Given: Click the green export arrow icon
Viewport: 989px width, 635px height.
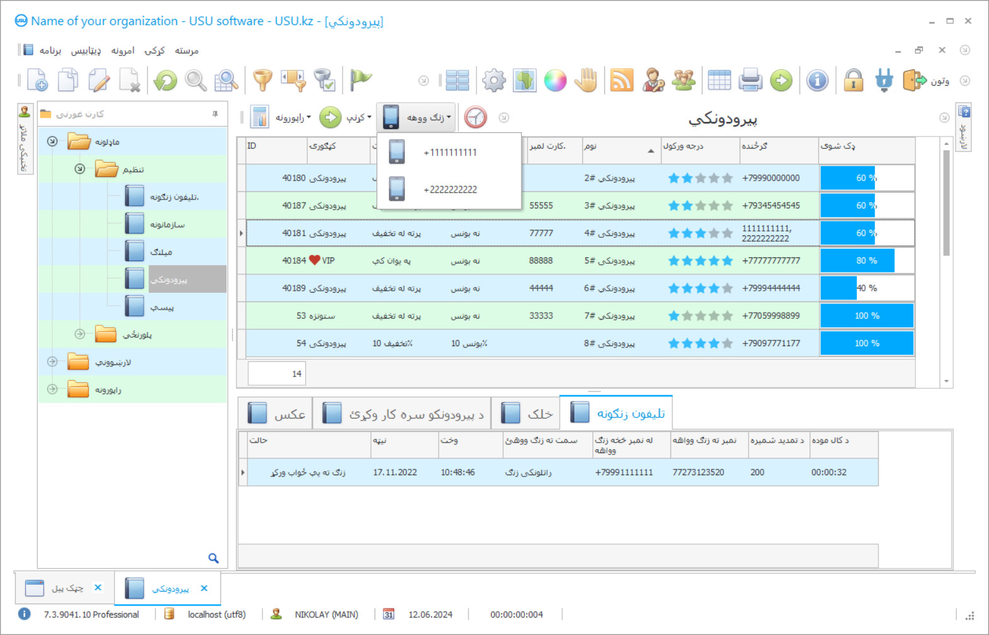Looking at the screenshot, I should [781, 81].
